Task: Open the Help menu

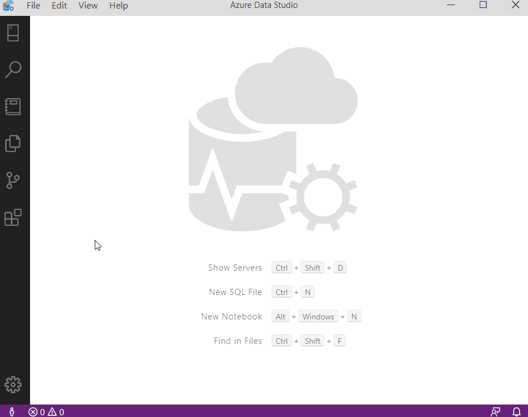Action: [119, 6]
